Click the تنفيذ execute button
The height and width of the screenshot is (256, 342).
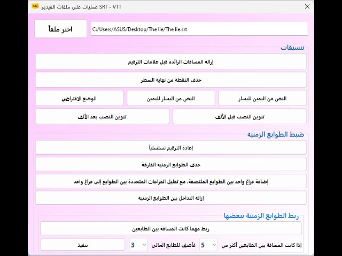tap(83, 245)
